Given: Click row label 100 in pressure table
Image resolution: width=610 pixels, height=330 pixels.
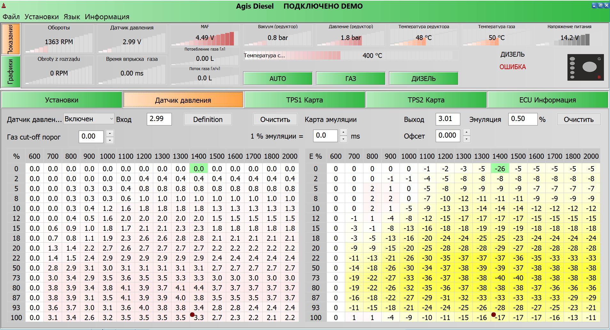Looking at the screenshot, I should tap(16, 318).
